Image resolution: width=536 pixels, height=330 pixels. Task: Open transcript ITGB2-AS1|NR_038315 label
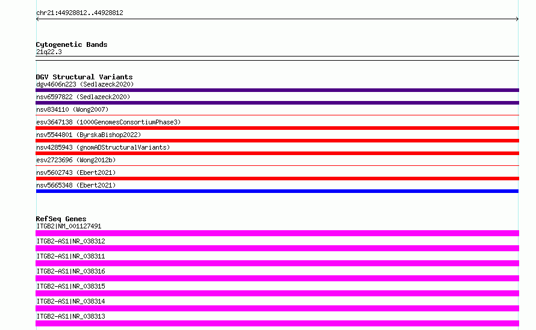pyautogui.click(x=70, y=286)
